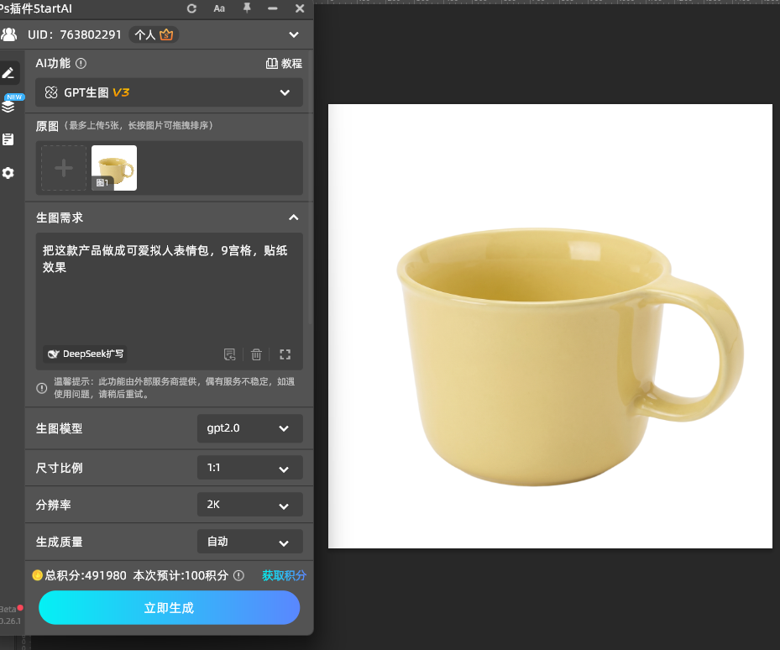Screen dimensions: 780x650
Task: Pin the StartAI plugin panel
Action: 247,8
